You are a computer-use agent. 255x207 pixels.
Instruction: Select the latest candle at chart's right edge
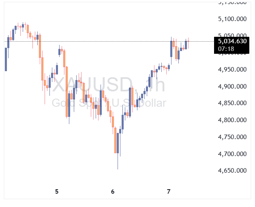coord(188,44)
